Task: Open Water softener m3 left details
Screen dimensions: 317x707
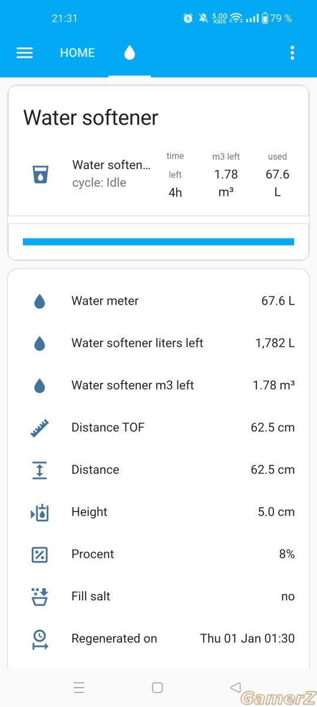Action: coord(158,385)
